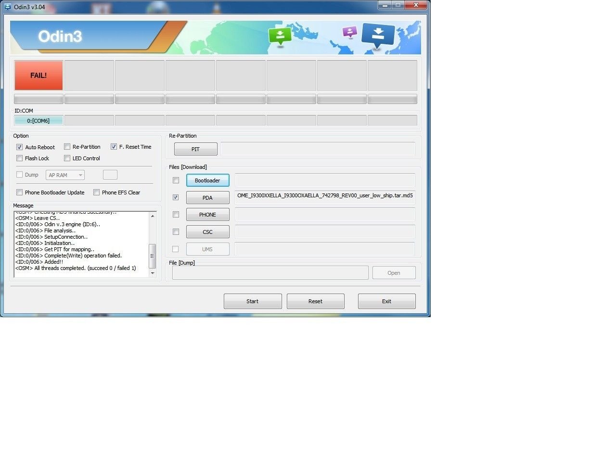The width and height of the screenshot is (616, 462).
Task: Uncheck the PDA file checkbox
Action: pyautogui.click(x=176, y=197)
